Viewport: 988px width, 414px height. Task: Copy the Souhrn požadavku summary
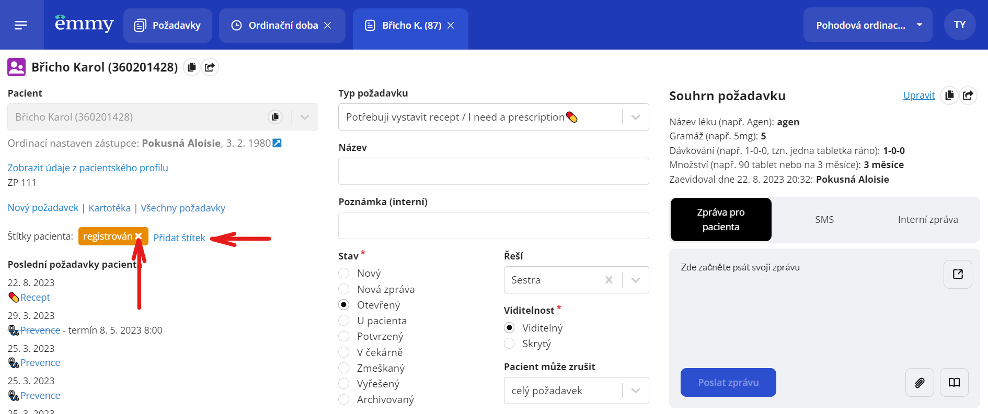coord(949,95)
